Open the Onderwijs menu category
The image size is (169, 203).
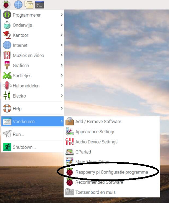click(x=32, y=25)
